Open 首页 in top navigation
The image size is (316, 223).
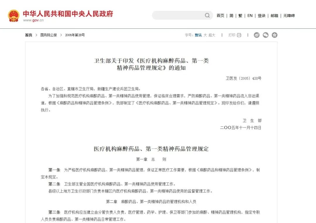click(x=220, y=16)
